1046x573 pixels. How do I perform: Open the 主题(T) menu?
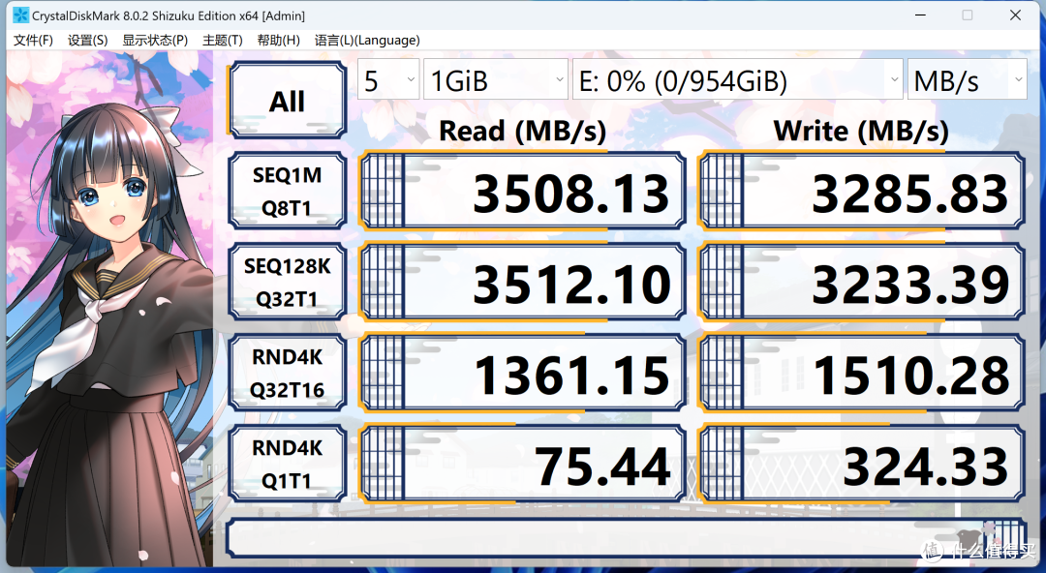pyautogui.click(x=222, y=40)
